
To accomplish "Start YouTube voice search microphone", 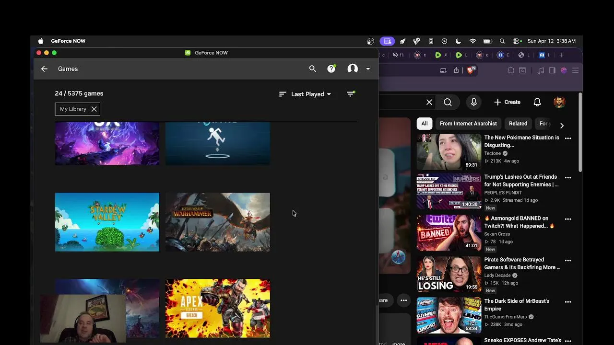I will point(473,102).
